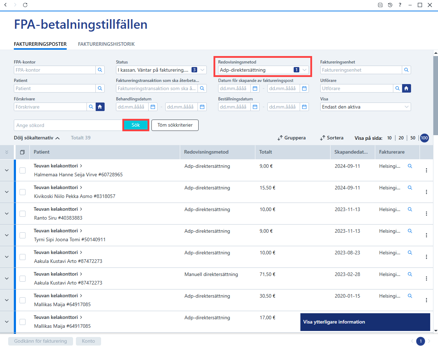The height and width of the screenshot is (348, 438).
Task: Switch to the Faktureringshistorik tab
Action: pos(106,44)
